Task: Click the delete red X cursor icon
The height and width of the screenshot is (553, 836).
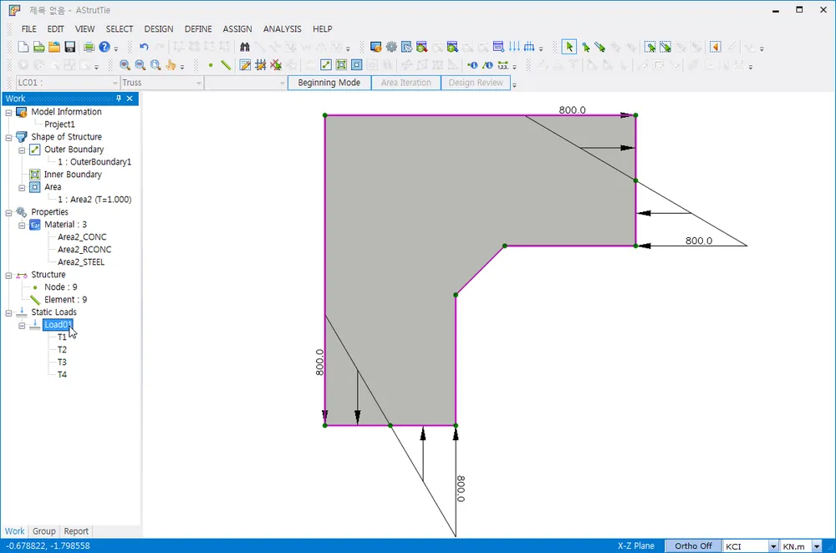Action: click(276, 65)
